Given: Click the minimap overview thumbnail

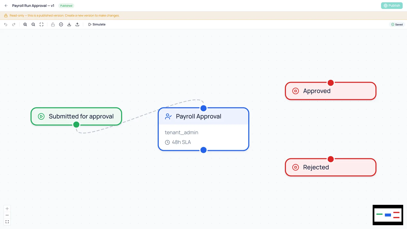Looking at the screenshot, I should 388,215.
